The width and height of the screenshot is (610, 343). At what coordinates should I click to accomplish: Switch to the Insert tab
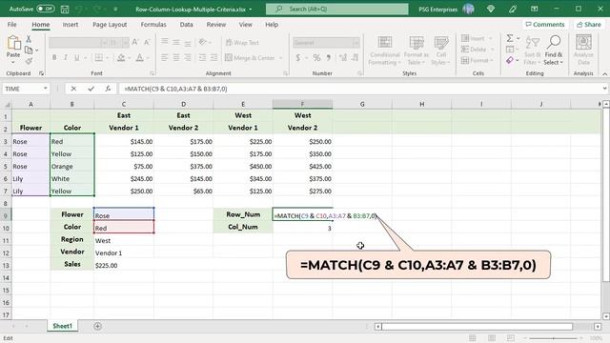(x=71, y=25)
